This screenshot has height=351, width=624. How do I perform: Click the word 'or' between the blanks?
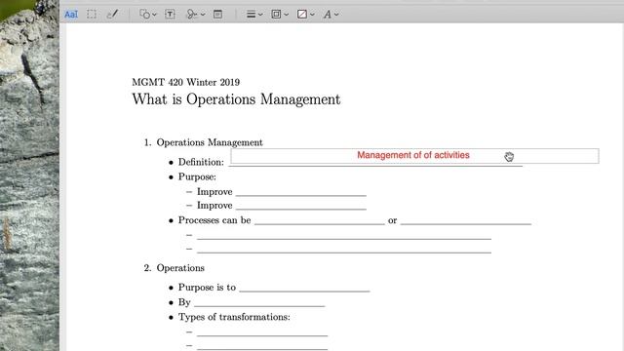(392, 220)
